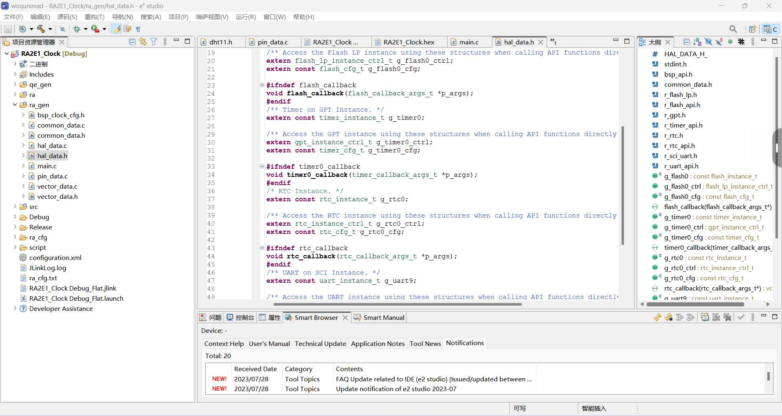The height and width of the screenshot is (416, 782).
Task: Toggle Link with Editor in Project Explorer
Action: (143, 42)
